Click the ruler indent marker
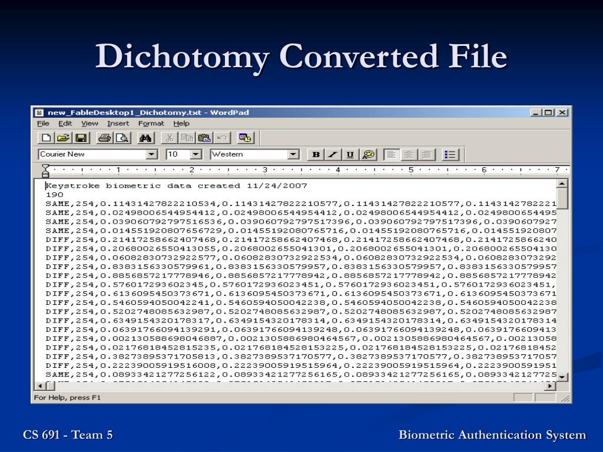Viewport: 603px width, 452px height. point(45,171)
